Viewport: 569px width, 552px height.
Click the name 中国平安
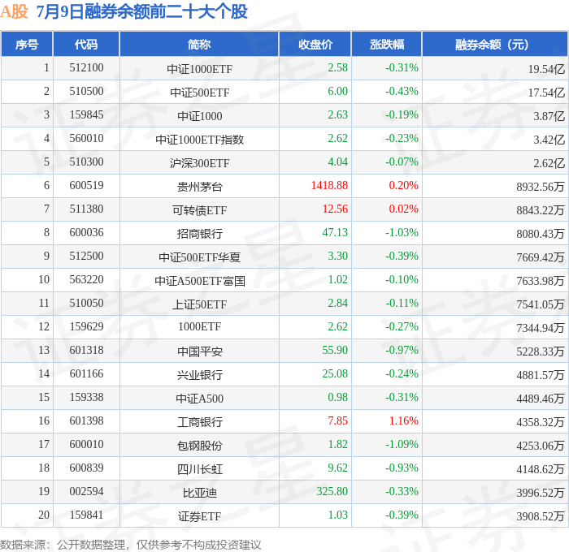tap(200, 351)
